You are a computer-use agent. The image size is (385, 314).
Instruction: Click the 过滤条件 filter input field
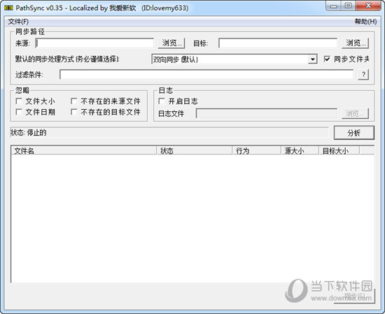[x=206, y=74]
